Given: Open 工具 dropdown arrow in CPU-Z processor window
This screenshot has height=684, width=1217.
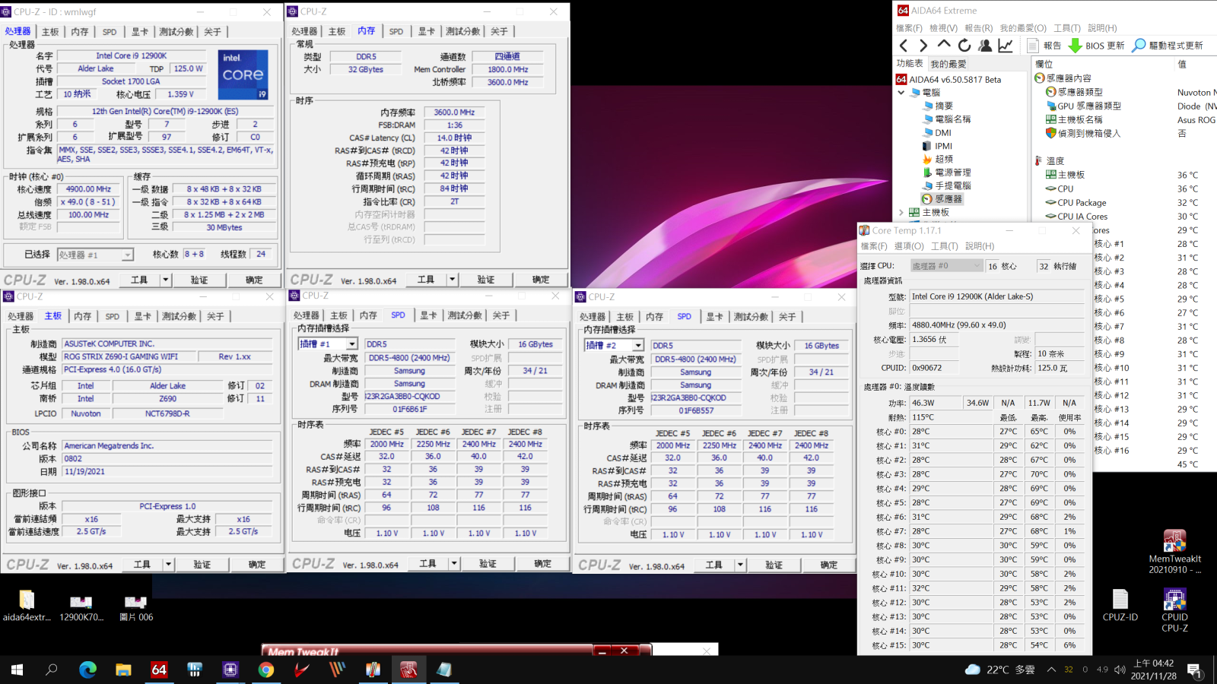Looking at the screenshot, I should 165,280.
